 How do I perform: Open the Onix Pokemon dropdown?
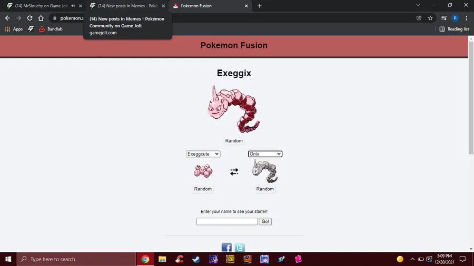[x=265, y=154]
